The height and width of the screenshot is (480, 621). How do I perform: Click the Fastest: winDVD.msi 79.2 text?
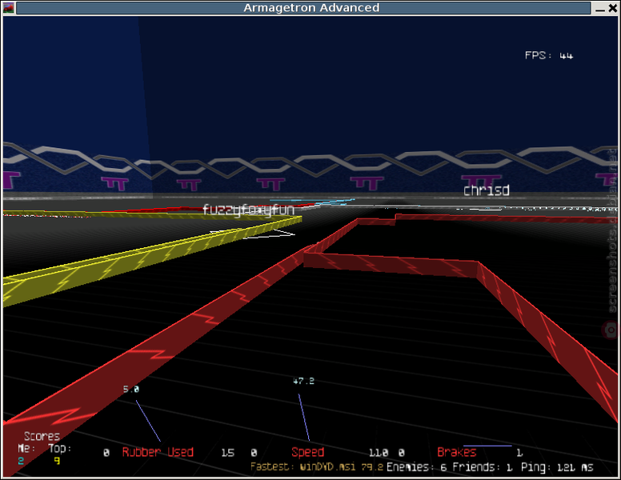point(317,467)
